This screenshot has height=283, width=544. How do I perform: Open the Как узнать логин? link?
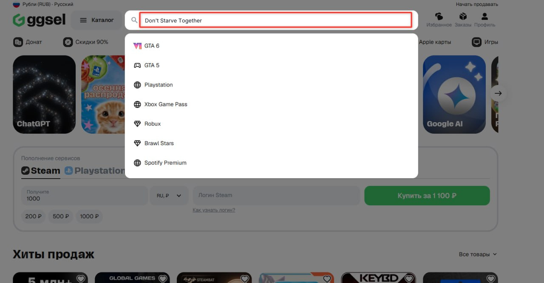tap(214, 210)
